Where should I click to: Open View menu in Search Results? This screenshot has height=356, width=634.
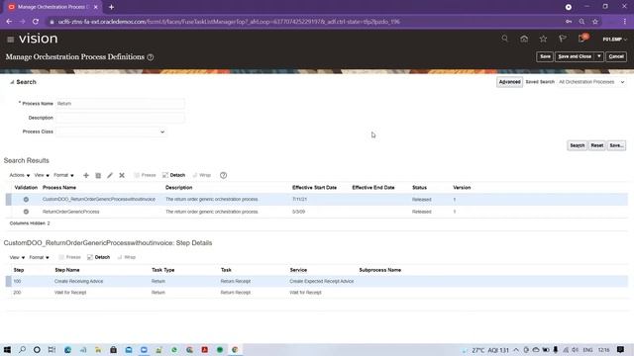pos(42,175)
